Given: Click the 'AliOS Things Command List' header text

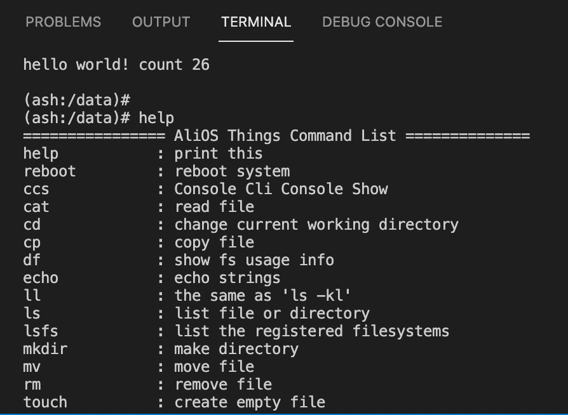Looking at the screenshot, I should point(285,136).
